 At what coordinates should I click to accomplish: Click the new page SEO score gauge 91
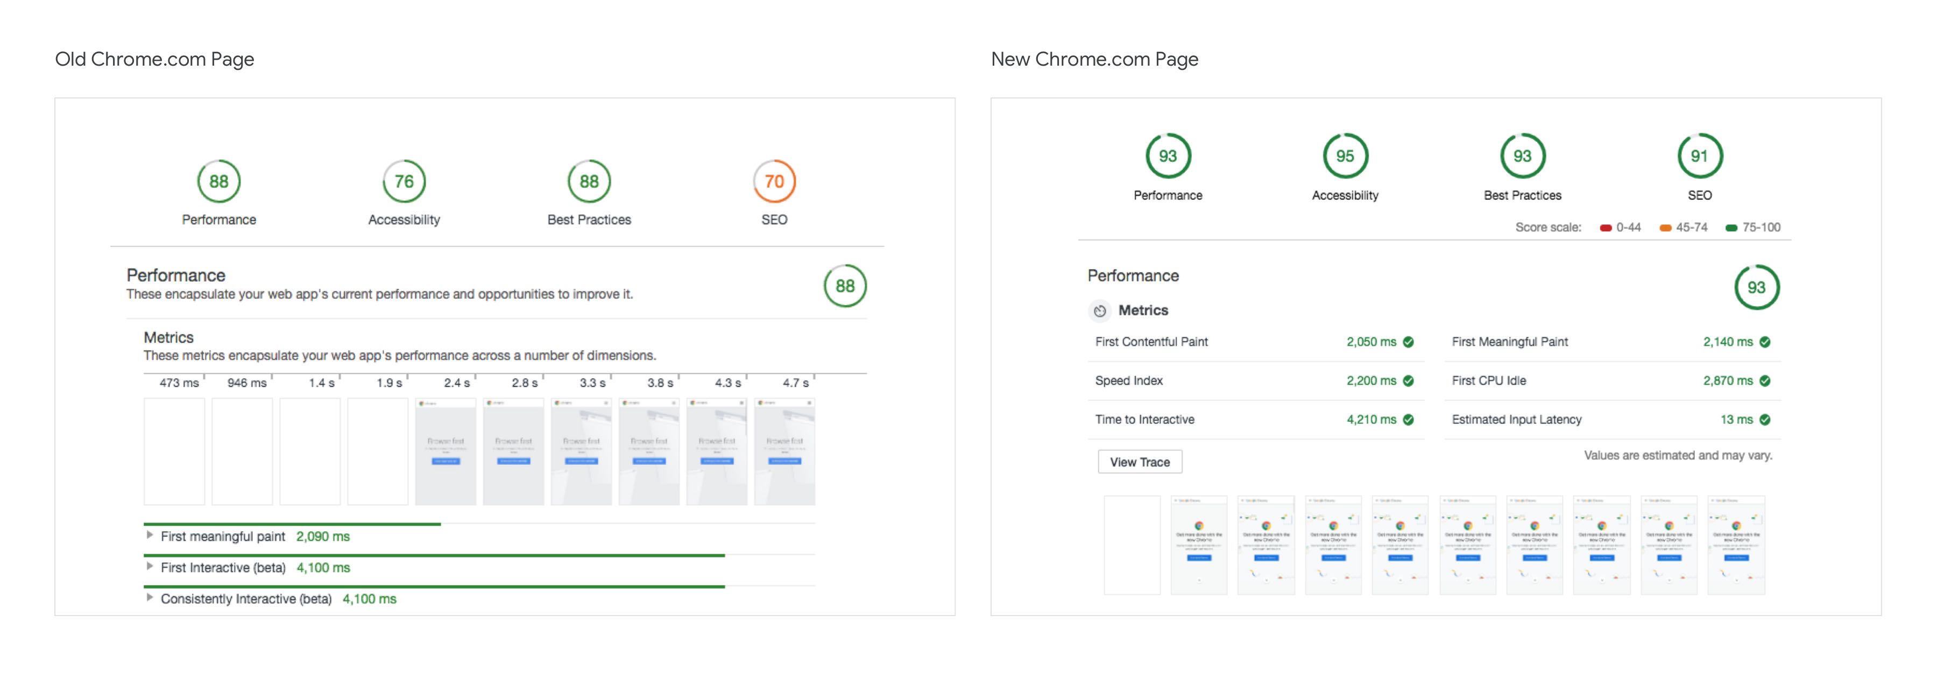(x=1699, y=156)
